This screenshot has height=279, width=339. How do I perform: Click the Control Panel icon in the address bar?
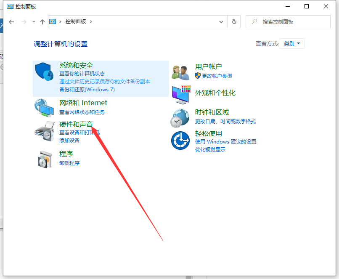coord(53,21)
